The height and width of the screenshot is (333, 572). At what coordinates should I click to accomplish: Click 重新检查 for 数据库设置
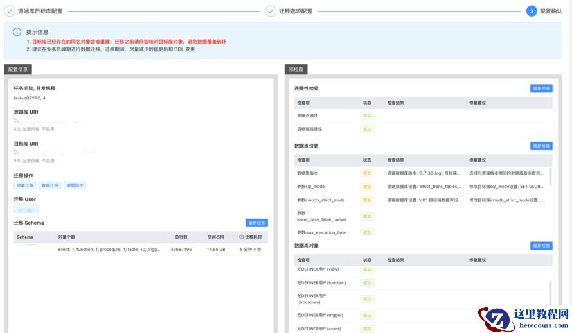tap(541, 146)
